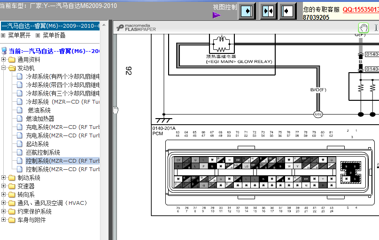
Task: Click the 视图控制 label
Action: pos(225,7)
